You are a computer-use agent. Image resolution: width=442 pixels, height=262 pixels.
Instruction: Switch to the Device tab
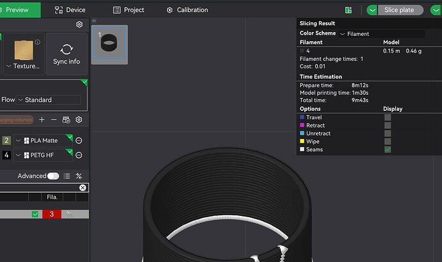tap(70, 10)
